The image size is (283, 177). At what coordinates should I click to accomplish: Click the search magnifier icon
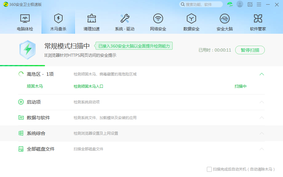183,4
